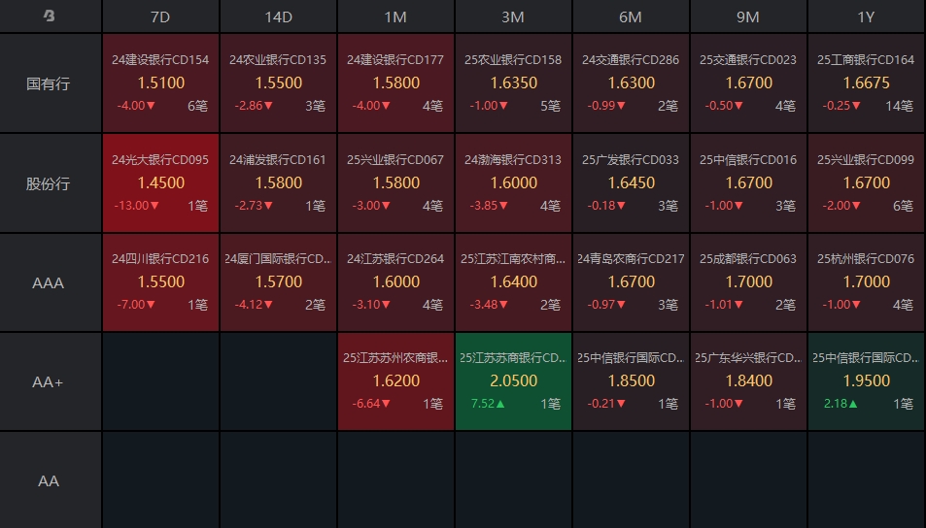
Task: Open the 25广东华兴银行CD cell
Action: (x=748, y=381)
